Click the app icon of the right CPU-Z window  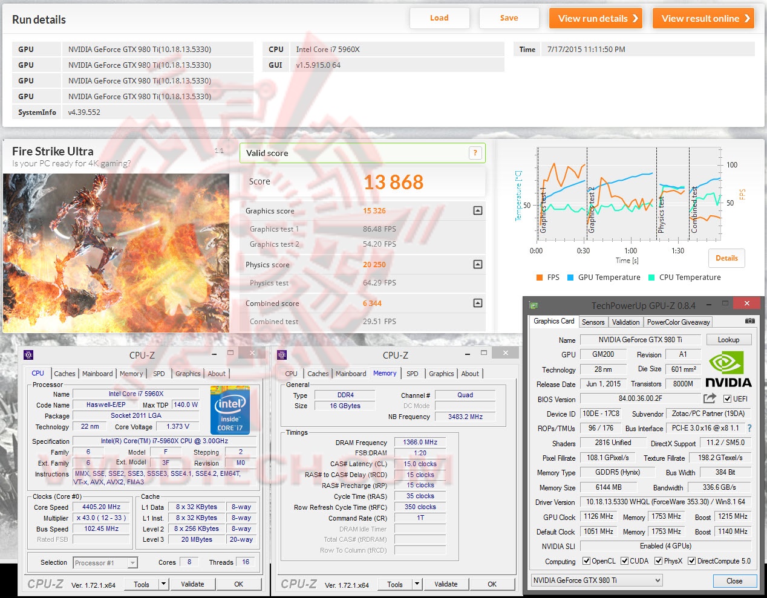click(x=281, y=355)
